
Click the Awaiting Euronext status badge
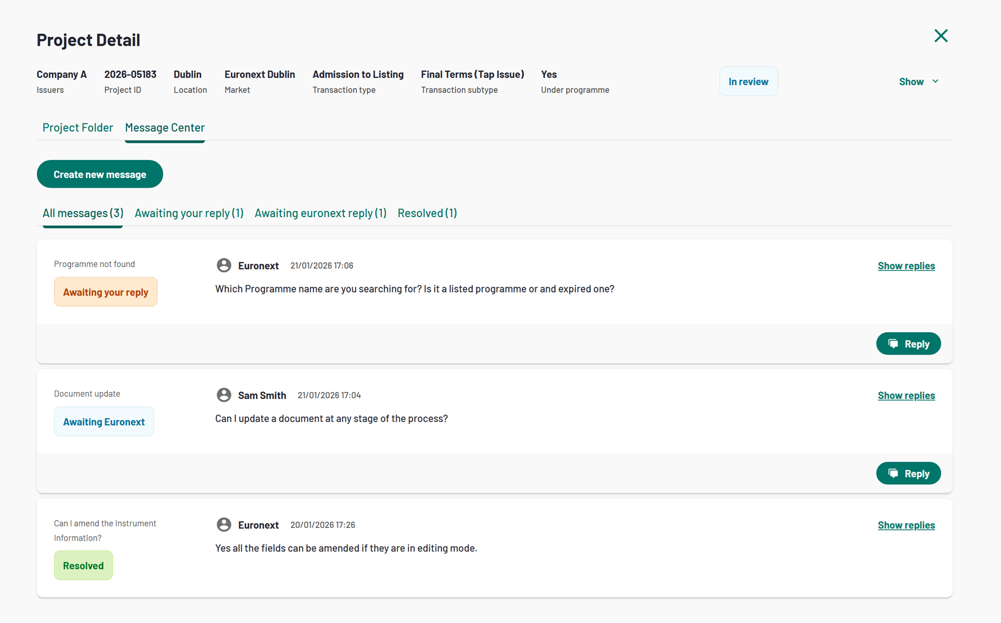pyautogui.click(x=104, y=422)
